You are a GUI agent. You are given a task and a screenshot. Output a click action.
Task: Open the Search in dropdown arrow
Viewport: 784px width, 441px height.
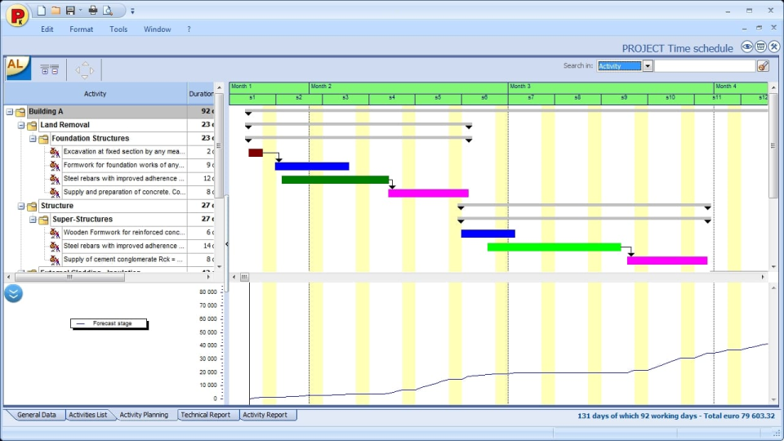(x=648, y=66)
